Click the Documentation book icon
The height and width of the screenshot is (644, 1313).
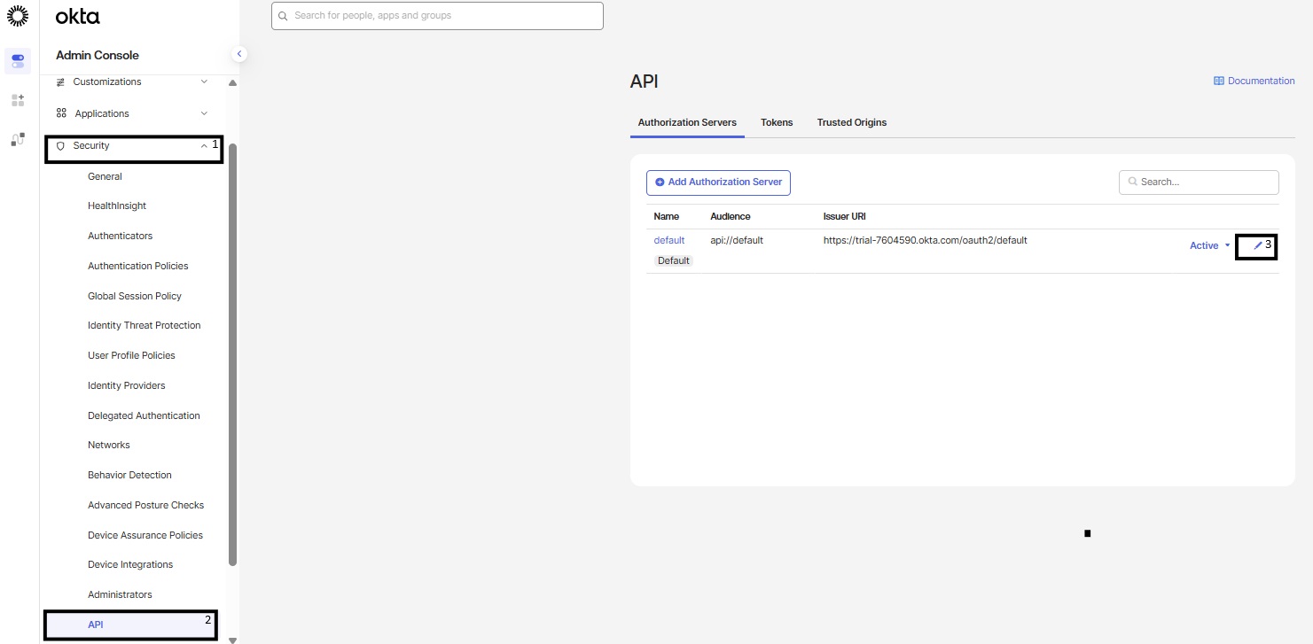[1219, 81]
